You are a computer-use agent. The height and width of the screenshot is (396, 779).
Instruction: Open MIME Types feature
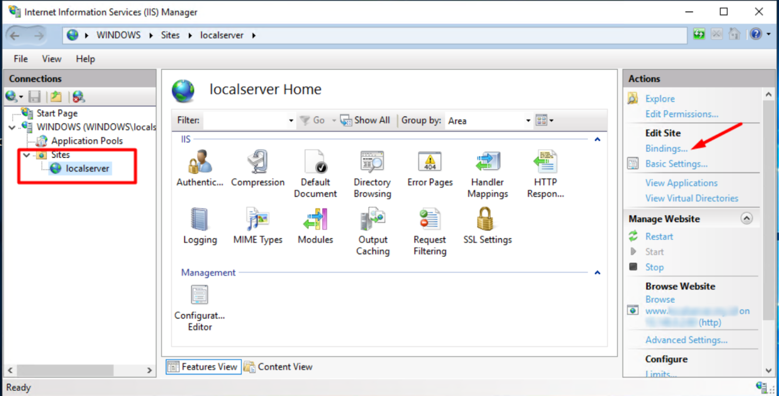pos(258,226)
